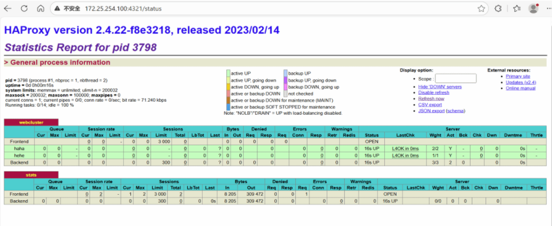This screenshot has width=552, height=226.
Task: Click the MAINT brown legend swatch
Action: [x=228, y=100]
